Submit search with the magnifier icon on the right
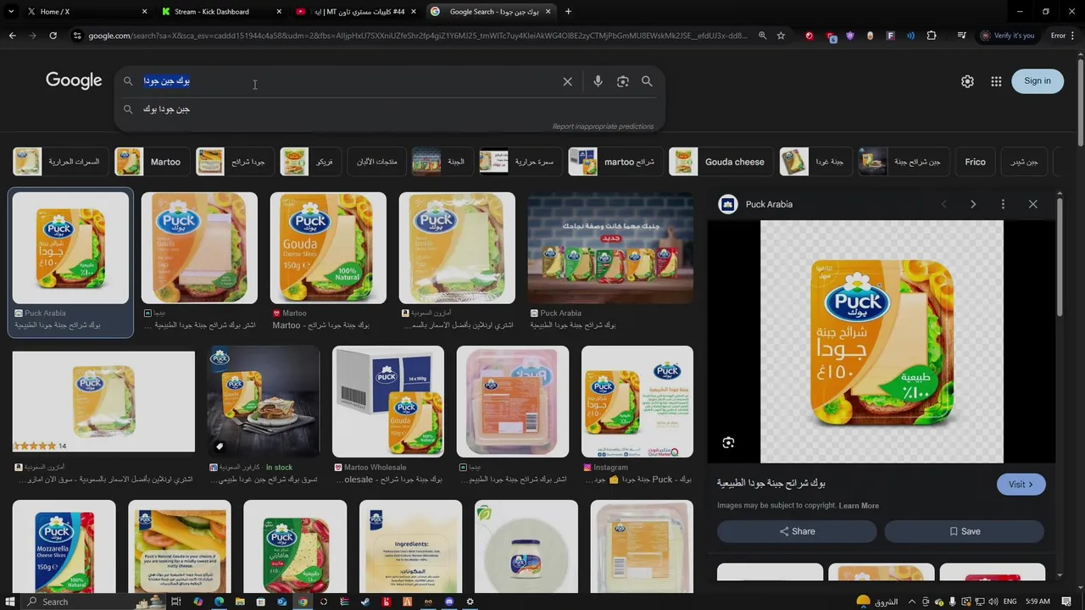Screen dimensions: 1085x610 click(647, 81)
